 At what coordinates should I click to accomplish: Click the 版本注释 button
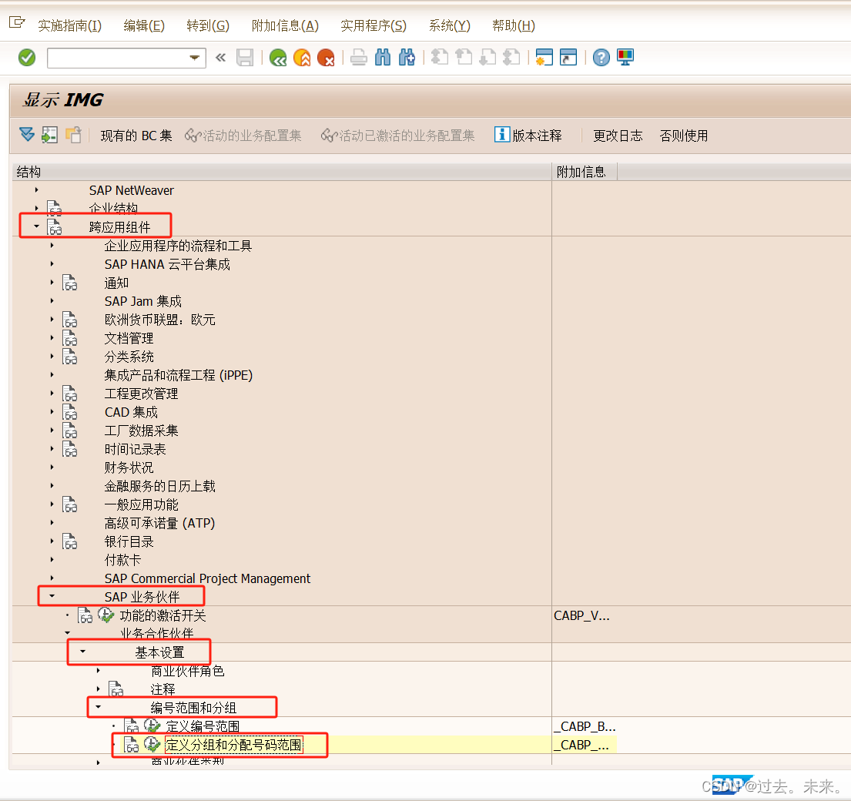[528, 135]
